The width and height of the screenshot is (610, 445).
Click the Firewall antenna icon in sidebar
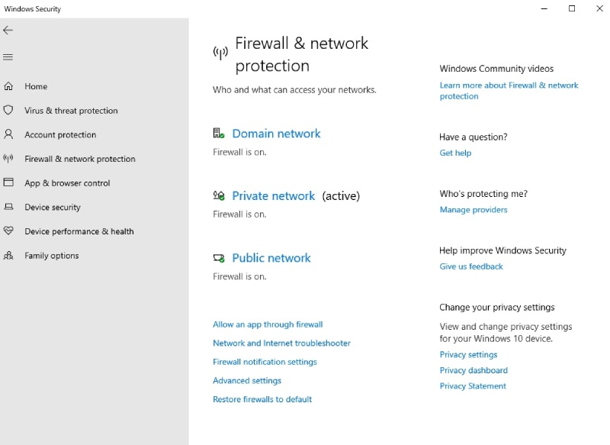click(8, 159)
